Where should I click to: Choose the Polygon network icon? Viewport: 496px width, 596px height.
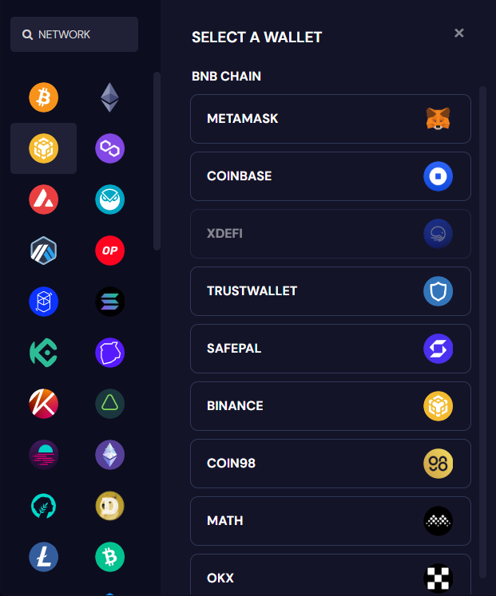pos(109,148)
